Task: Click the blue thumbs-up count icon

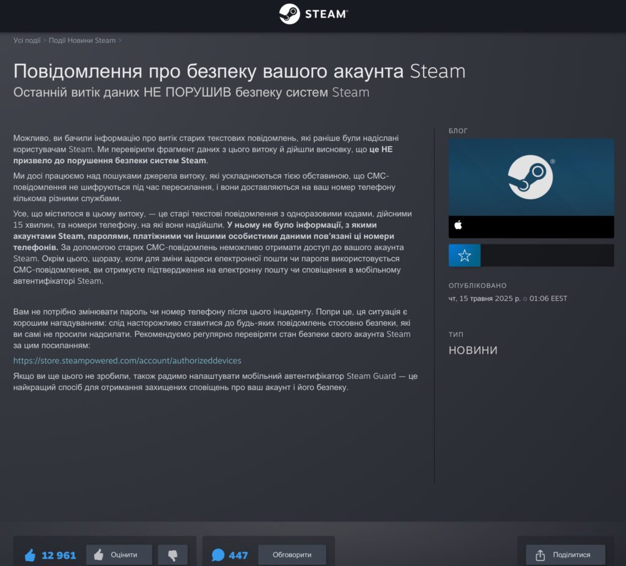Action: (31, 555)
